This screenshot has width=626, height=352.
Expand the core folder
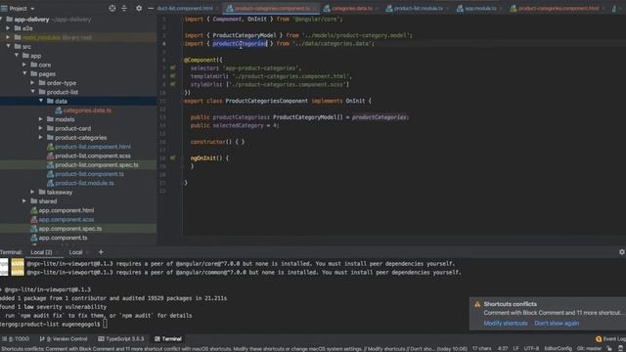pos(24,65)
